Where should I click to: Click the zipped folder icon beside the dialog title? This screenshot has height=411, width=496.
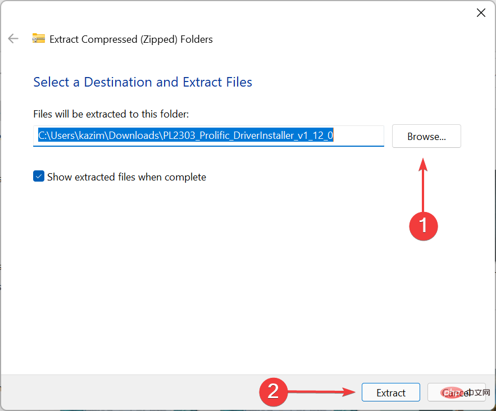click(x=38, y=39)
